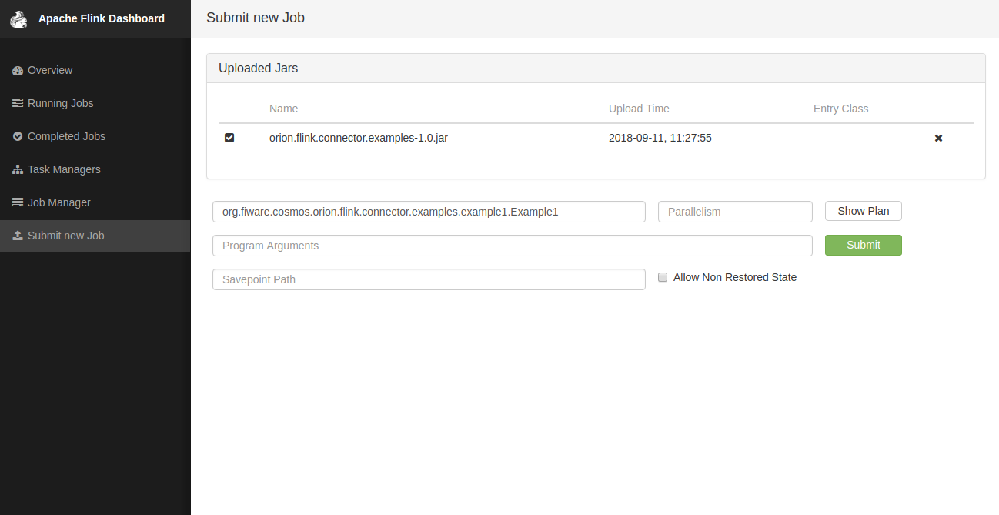
Task: Focus the entry class input field
Action: (429, 212)
